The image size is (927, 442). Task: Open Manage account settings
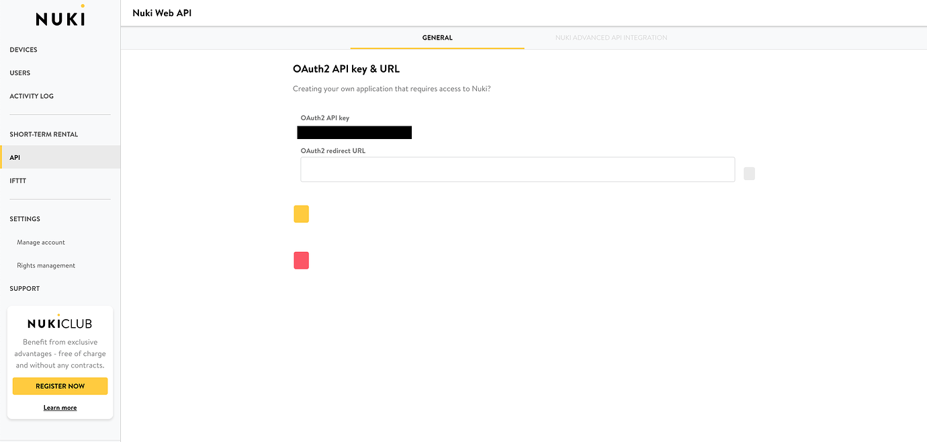coord(41,242)
